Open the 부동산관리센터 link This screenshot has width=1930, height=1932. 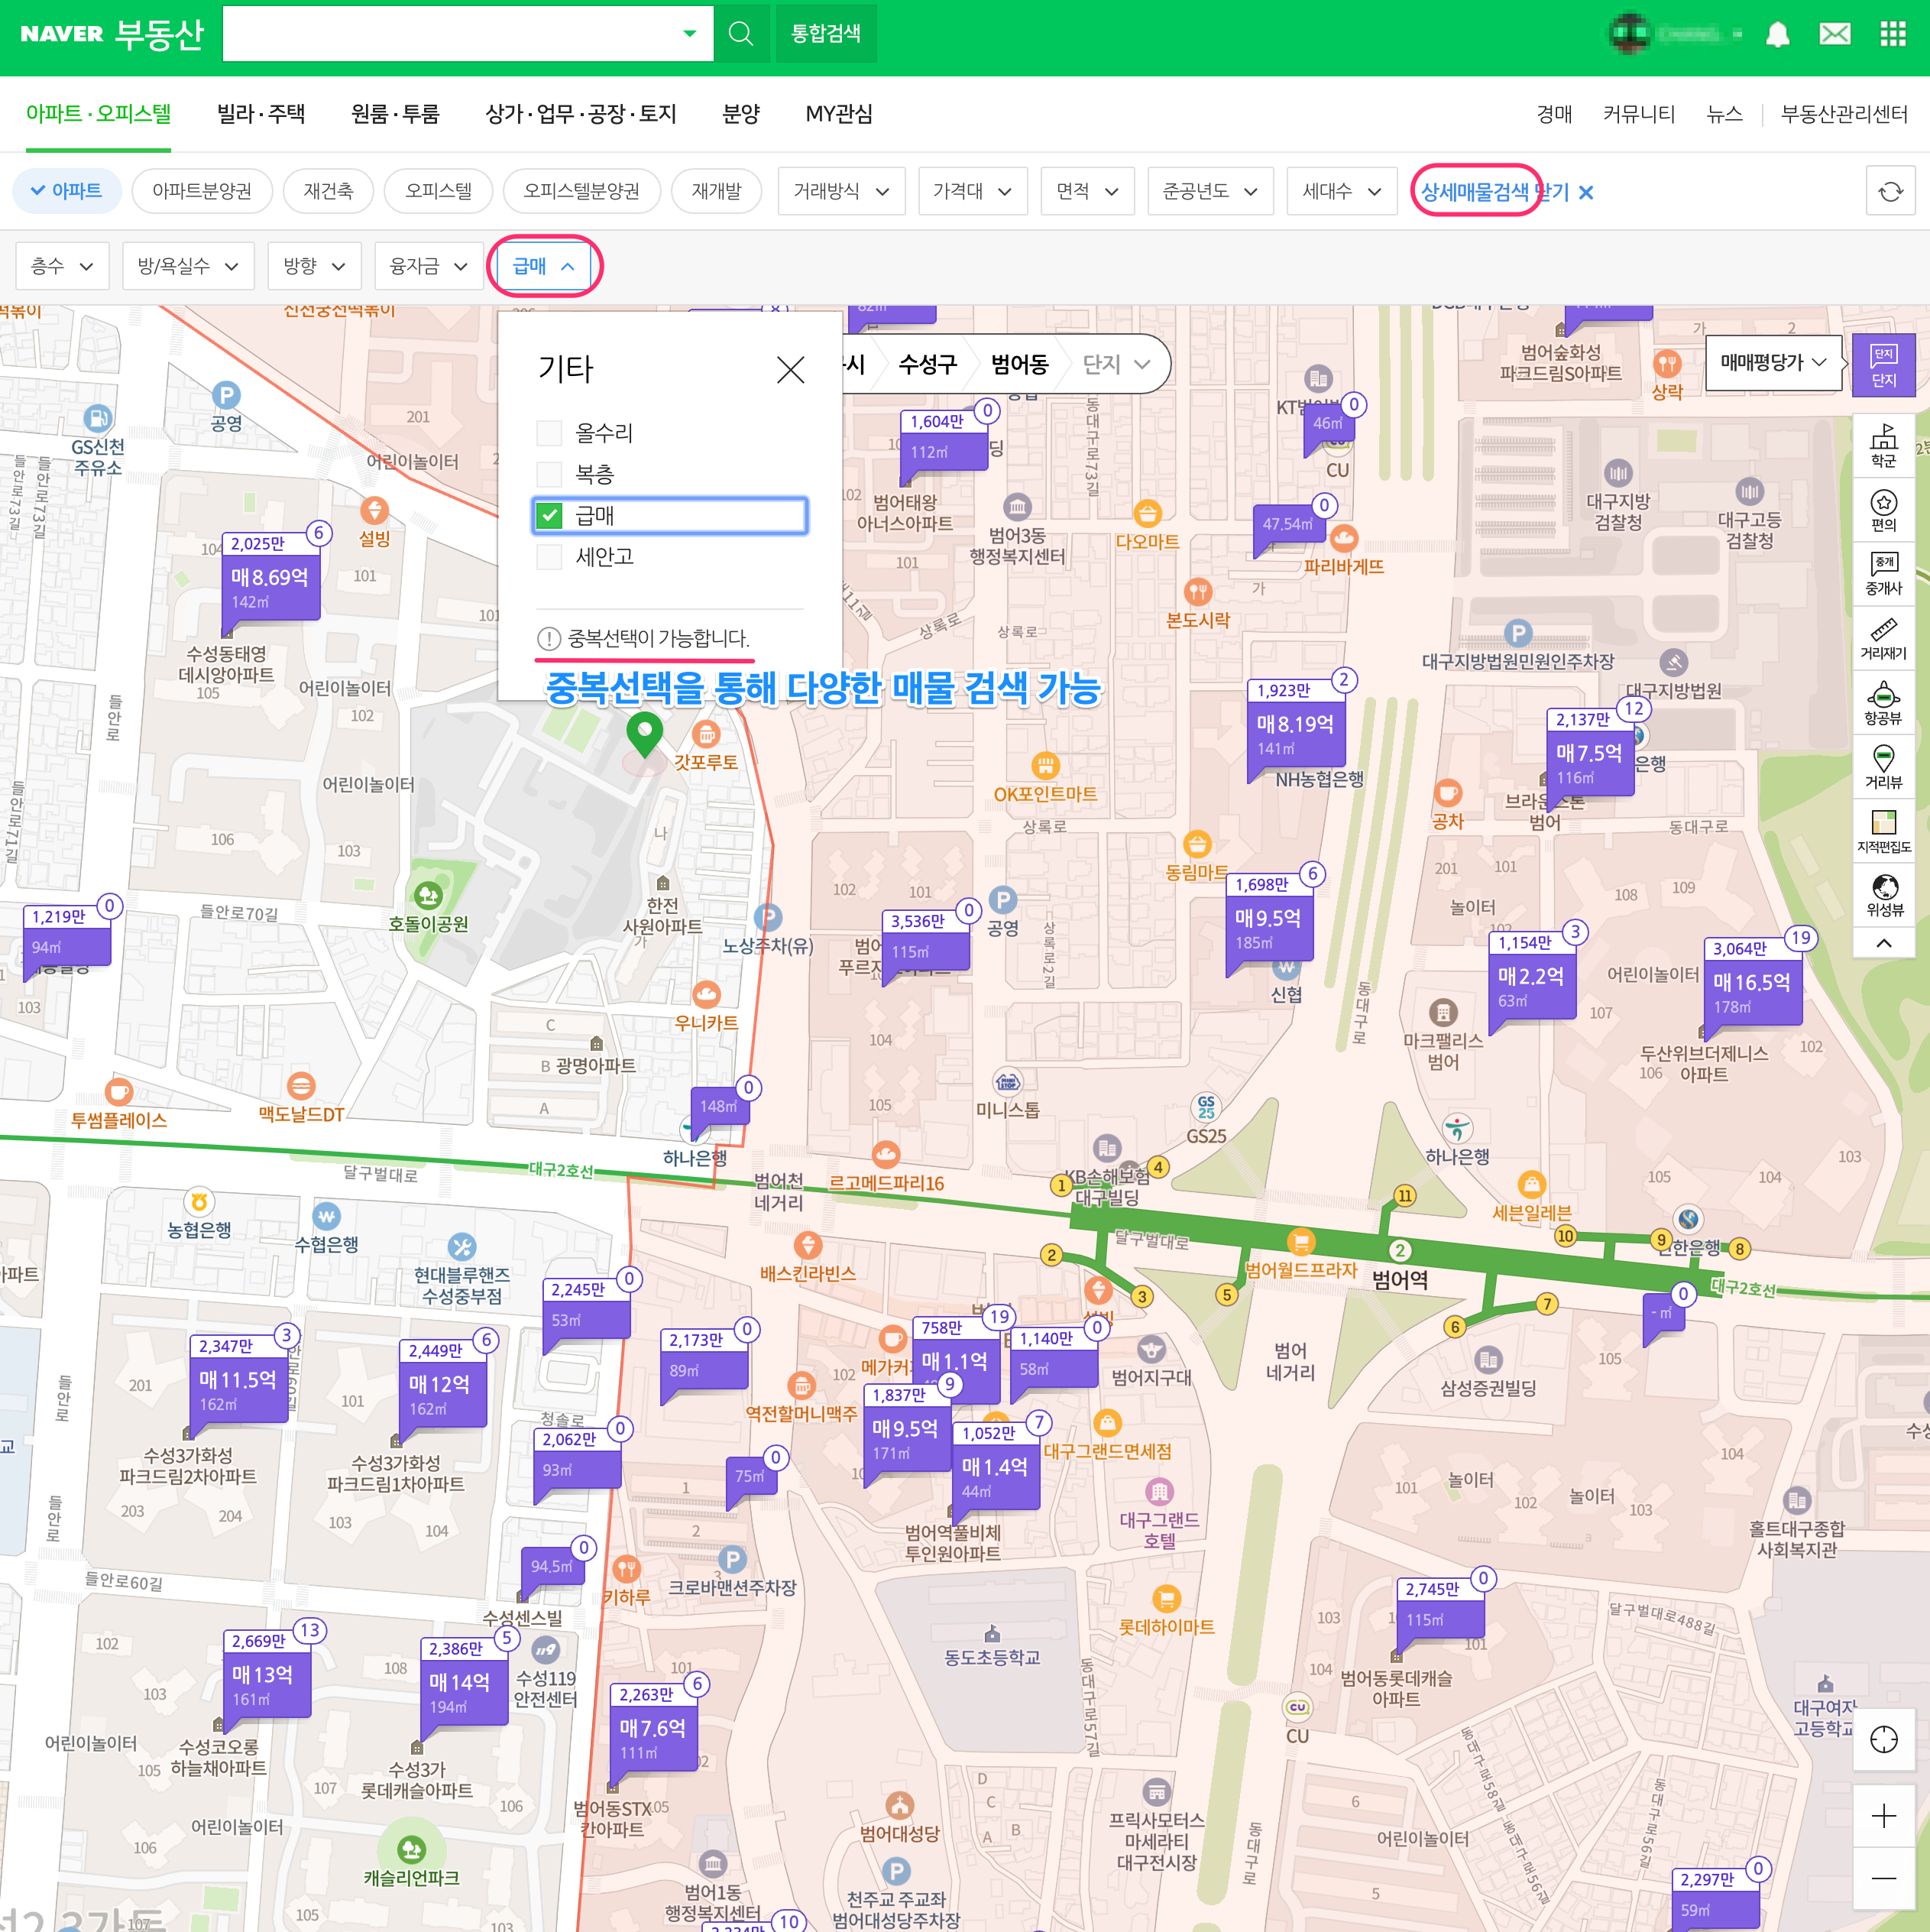point(1844,114)
